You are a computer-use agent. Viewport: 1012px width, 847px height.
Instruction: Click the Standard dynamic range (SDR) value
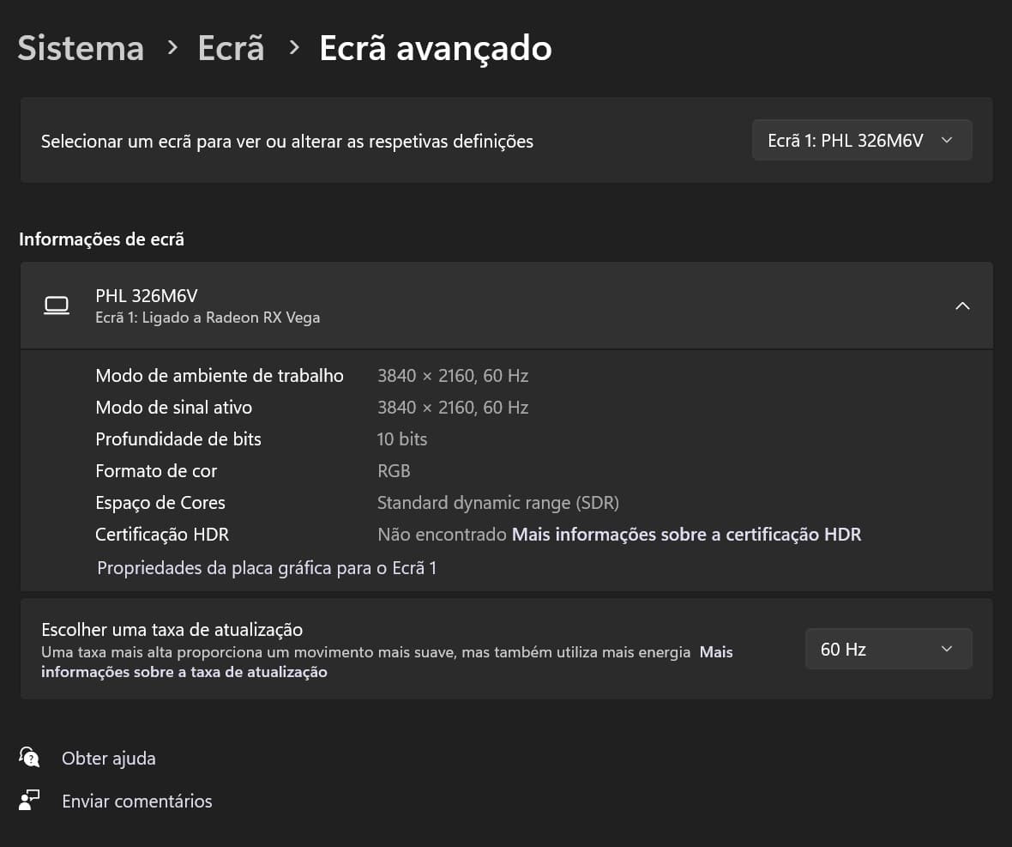(497, 503)
